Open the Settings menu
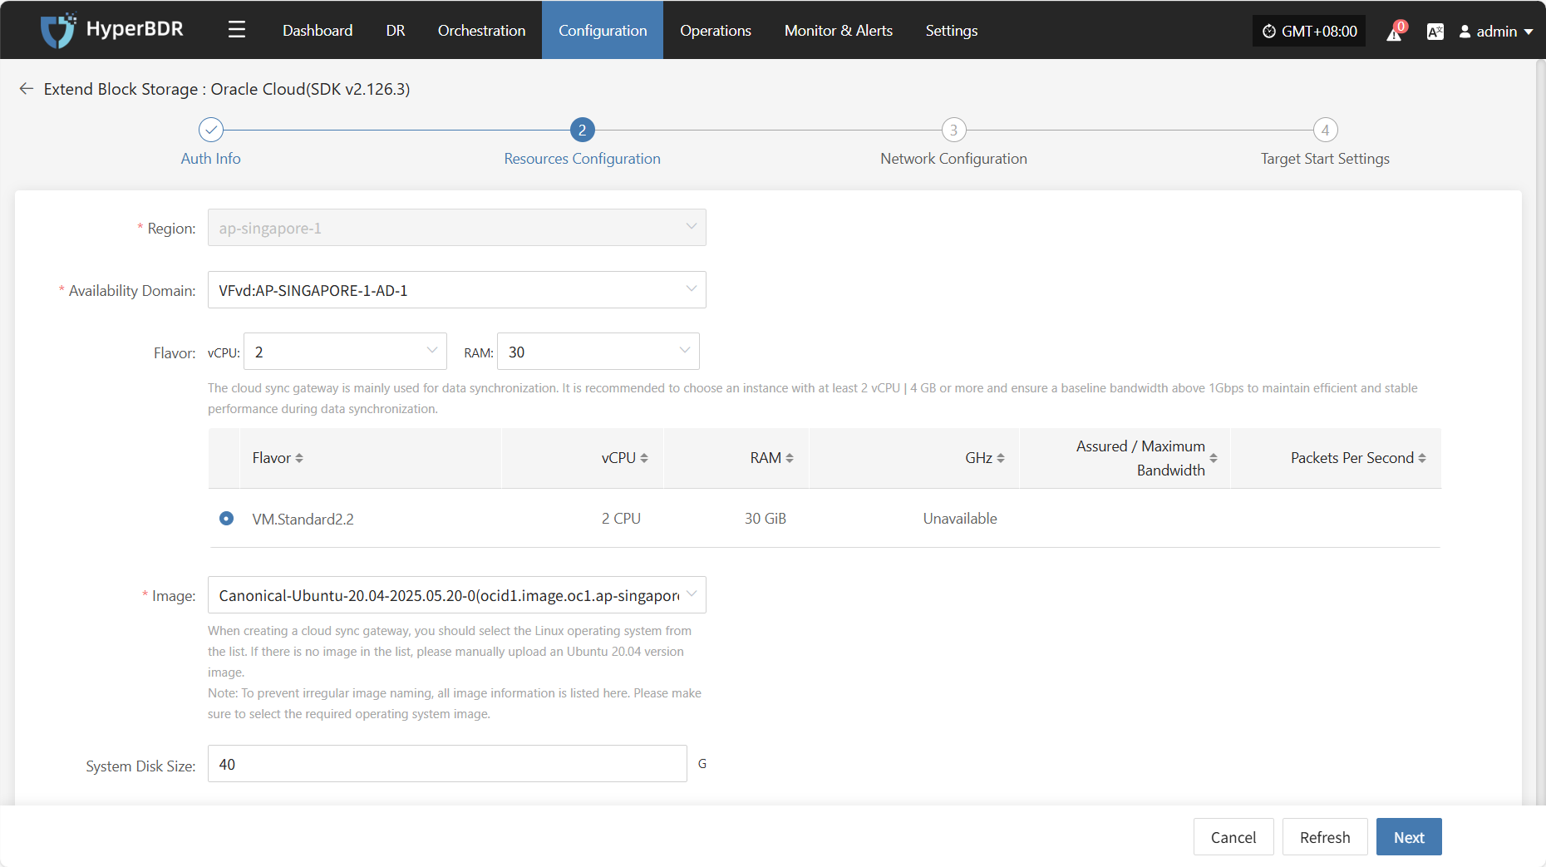The height and width of the screenshot is (867, 1546). pyautogui.click(x=952, y=30)
